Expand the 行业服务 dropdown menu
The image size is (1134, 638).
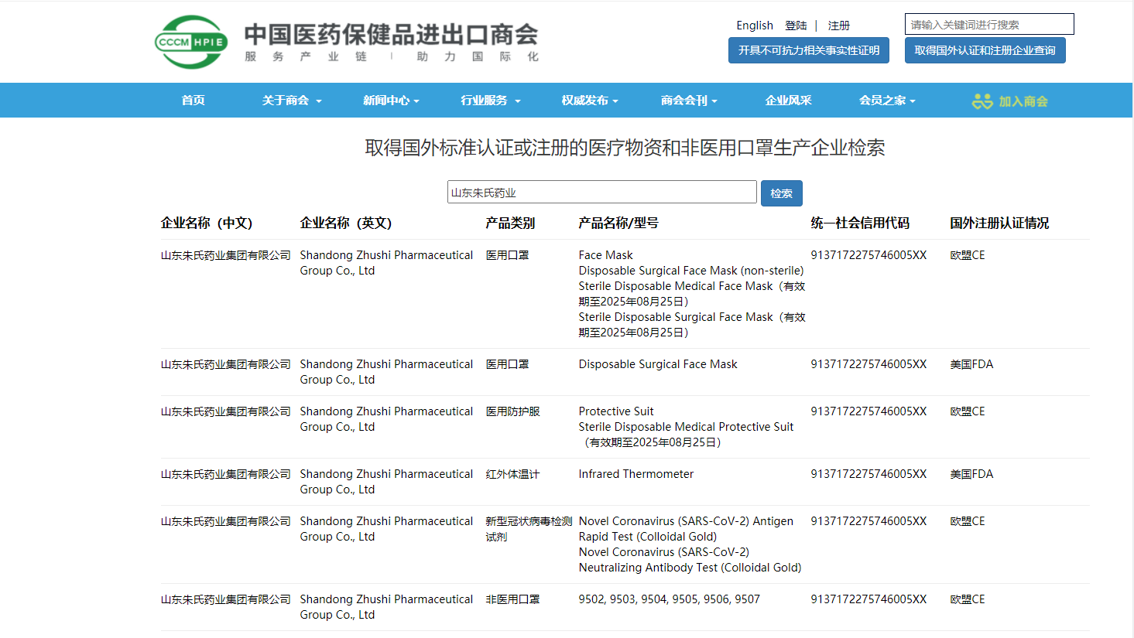tap(491, 101)
